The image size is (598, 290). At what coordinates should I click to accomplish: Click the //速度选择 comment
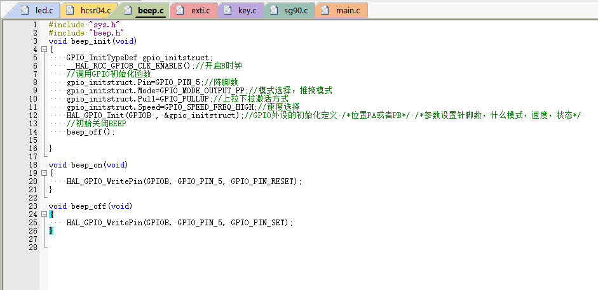coord(279,107)
